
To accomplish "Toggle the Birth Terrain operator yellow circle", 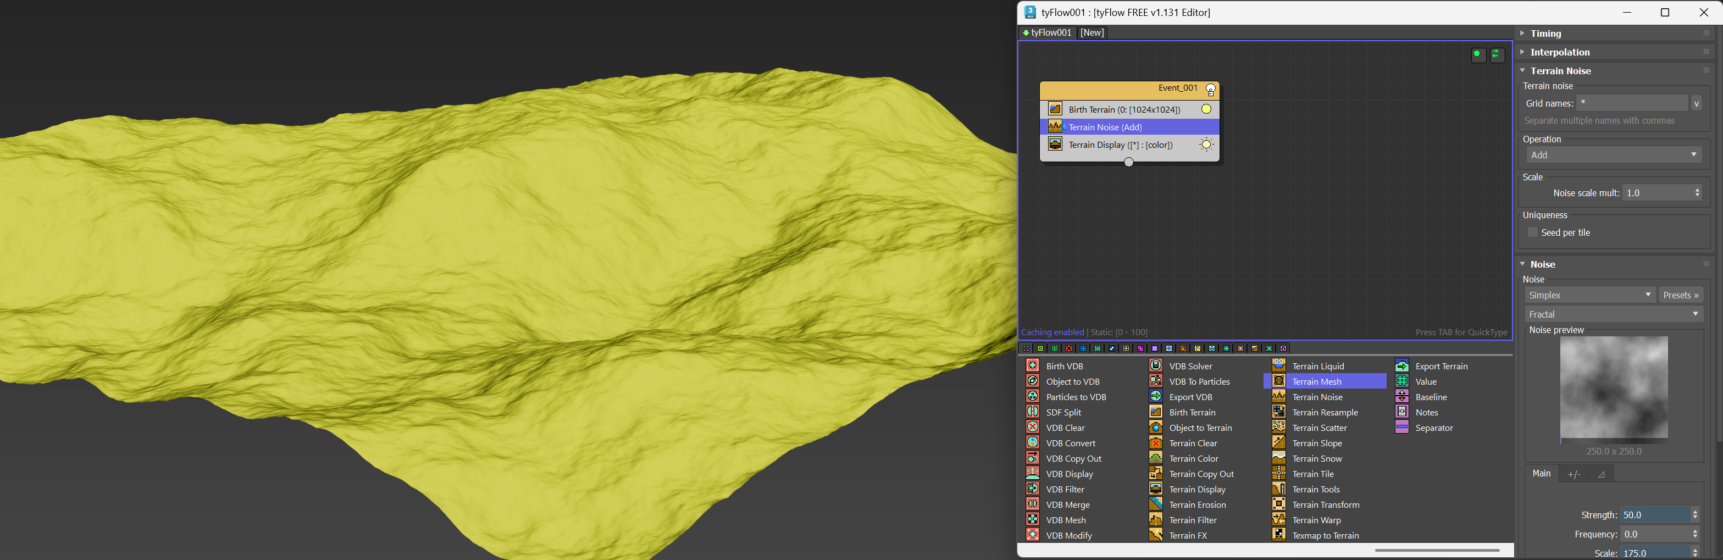I will 1206,109.
